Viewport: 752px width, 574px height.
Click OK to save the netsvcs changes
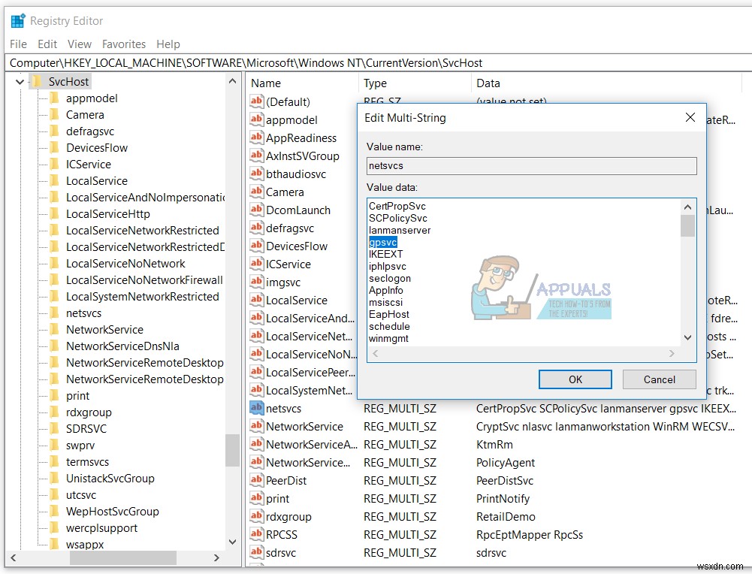pos(575,379)
